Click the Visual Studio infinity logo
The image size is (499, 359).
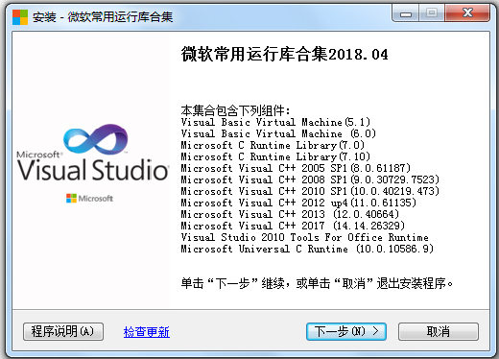coord(95,139)
